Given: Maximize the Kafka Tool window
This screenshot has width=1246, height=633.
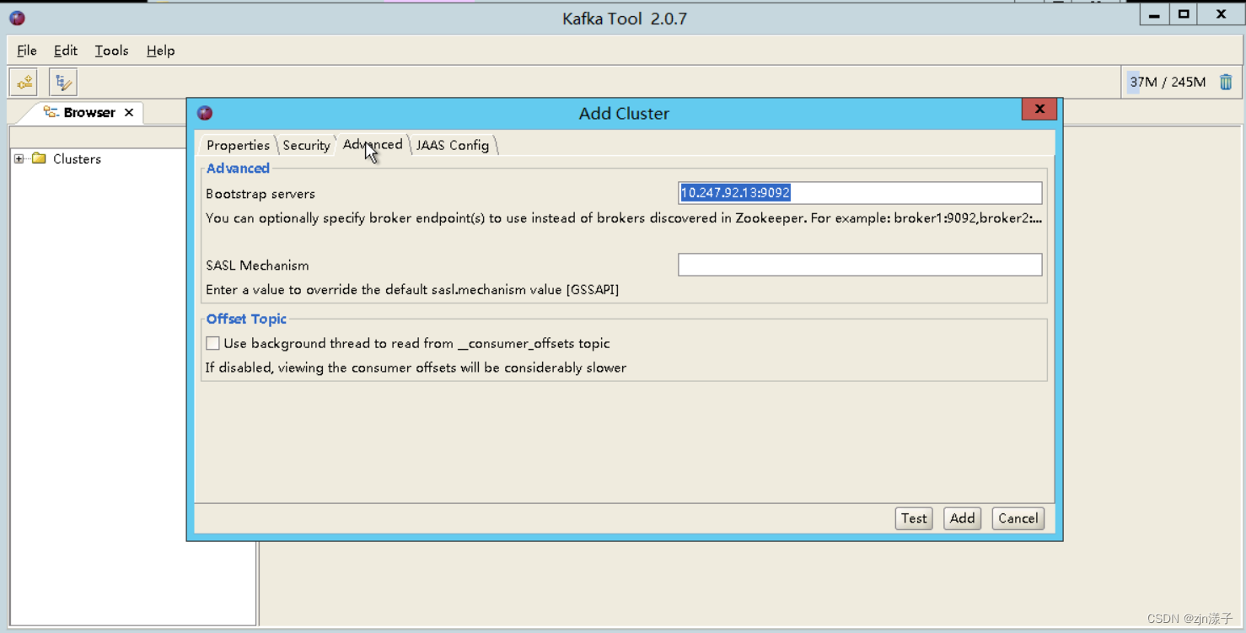Looking at the screenshot, I should click(1184, 14).
